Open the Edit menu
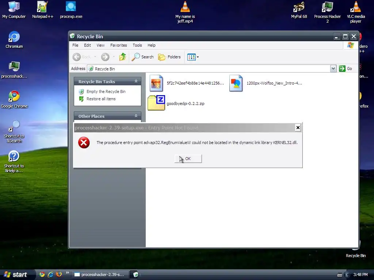The image size is (374, 280). [x=87, y=45]
